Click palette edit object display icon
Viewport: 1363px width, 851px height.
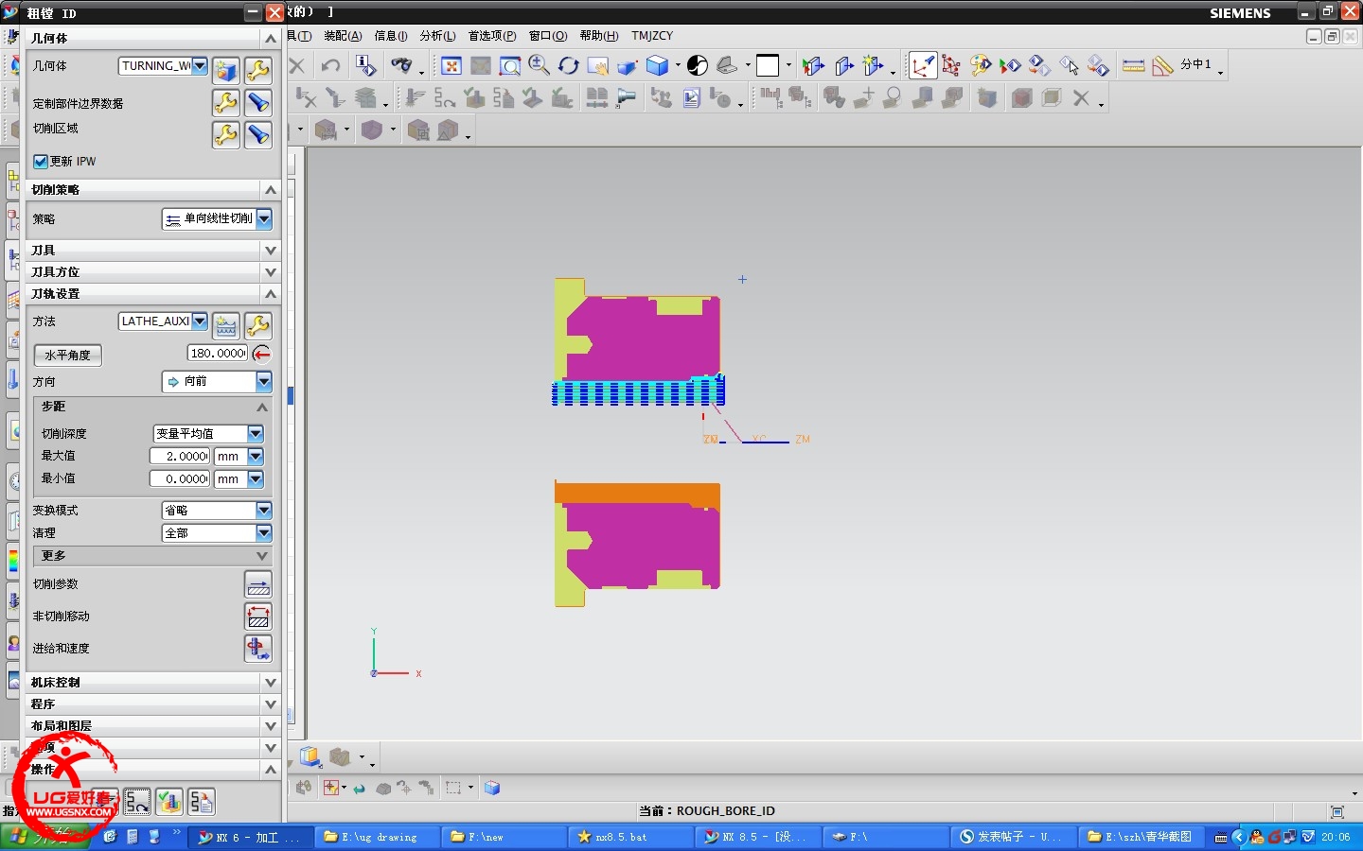tap(981, 65)
